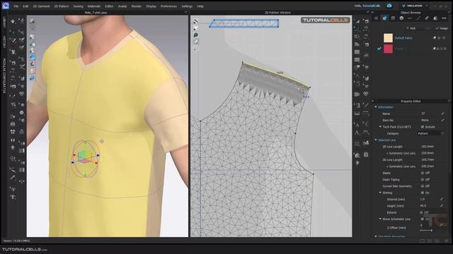453x254 pixels.
Task: Select the Default Fabric name
Action: 403,38
